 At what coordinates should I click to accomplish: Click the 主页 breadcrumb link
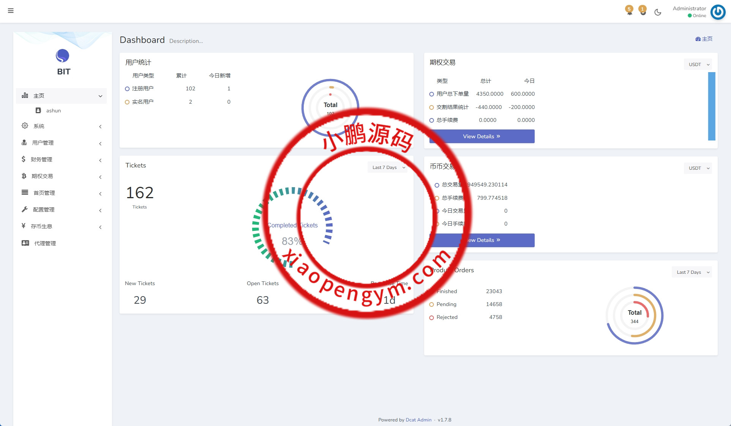coord(704,39)
